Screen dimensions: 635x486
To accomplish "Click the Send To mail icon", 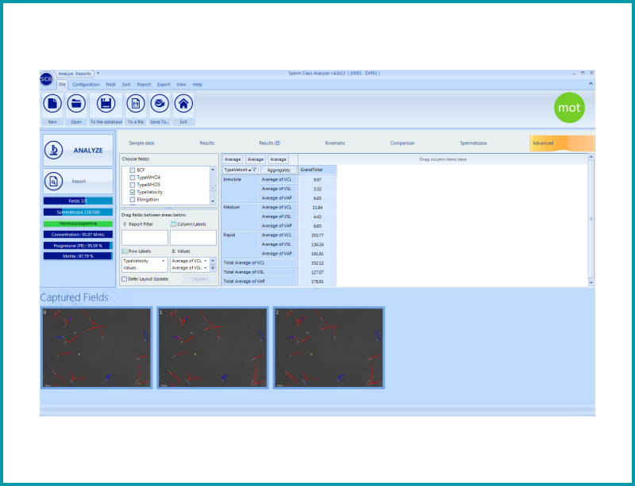I will click(160, 104).
